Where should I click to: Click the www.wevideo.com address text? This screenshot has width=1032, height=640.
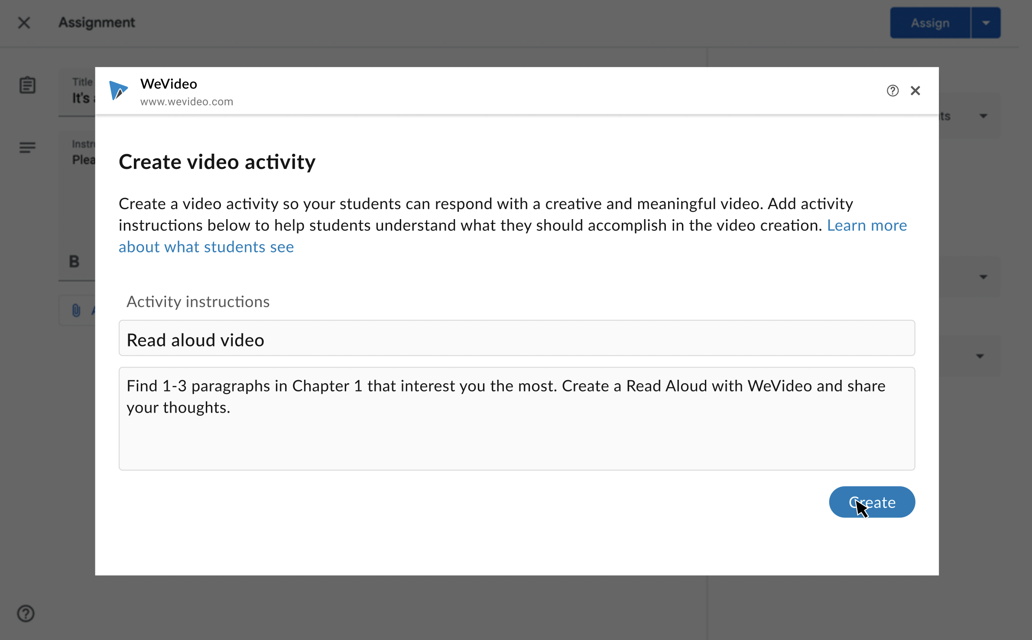[187, 102]
